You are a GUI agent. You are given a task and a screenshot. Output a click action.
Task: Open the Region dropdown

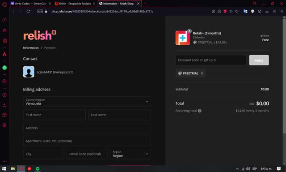130,154
